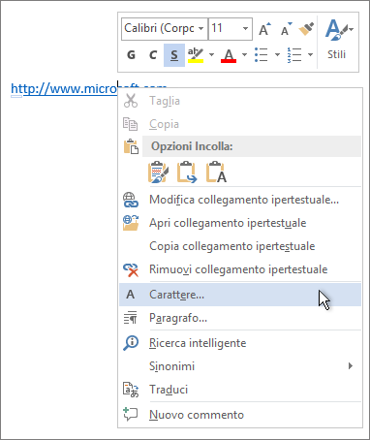Viewport: 370px width, 440px height.
Task: Add a Nuovo commento
Action: pyautogui.click(x=240, y=415)
